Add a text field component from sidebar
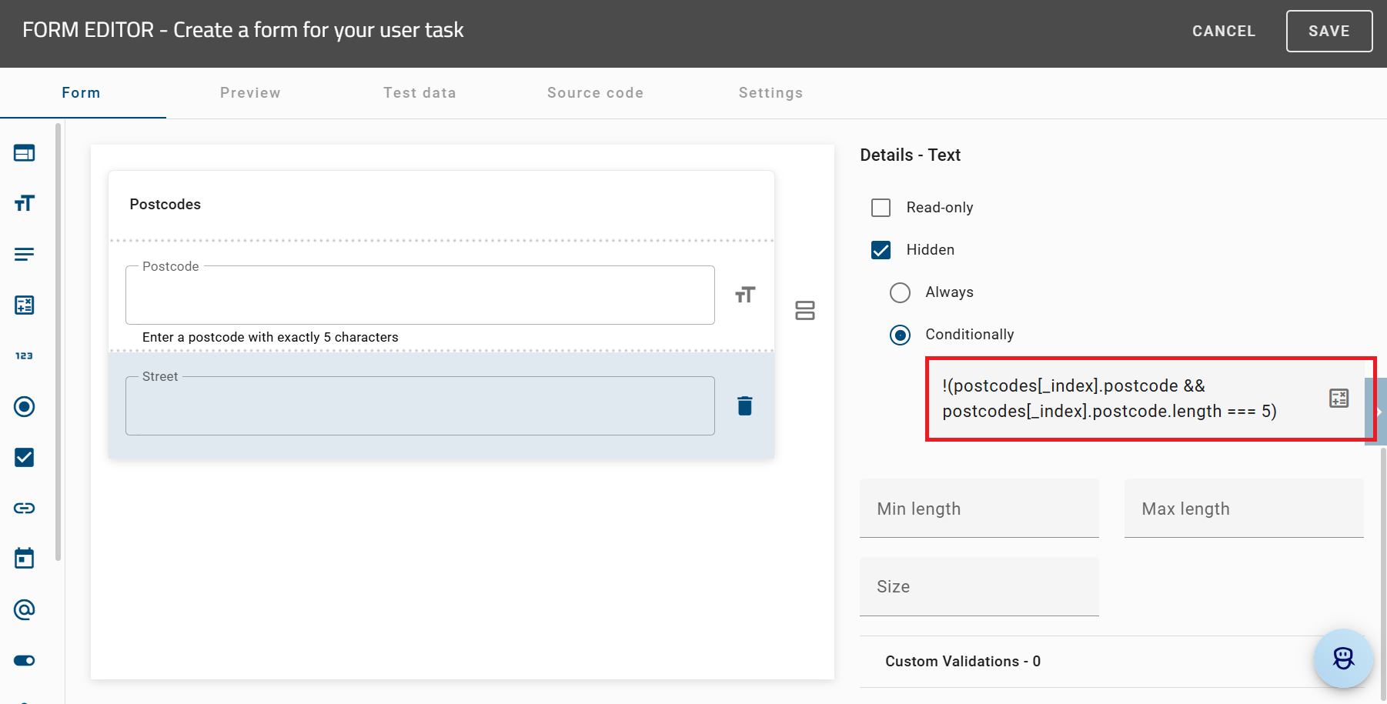The width and height of the screenshot is (1387, 704). 25,203
